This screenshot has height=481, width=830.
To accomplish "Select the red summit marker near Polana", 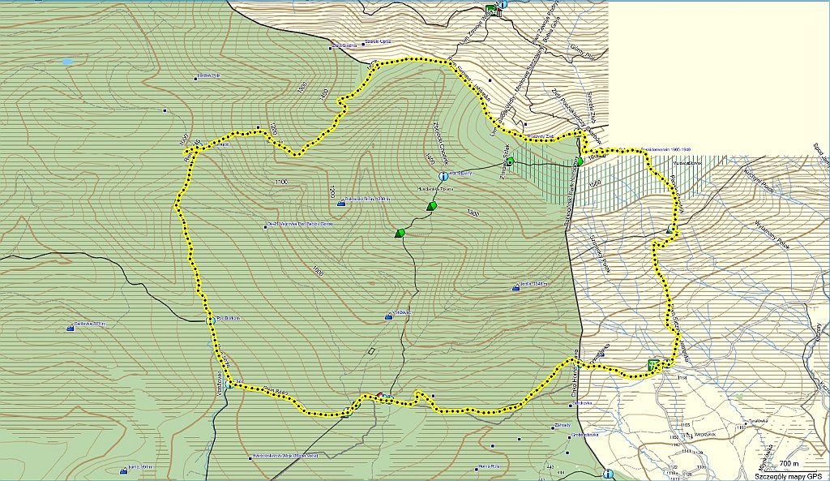I will [380, 393].
